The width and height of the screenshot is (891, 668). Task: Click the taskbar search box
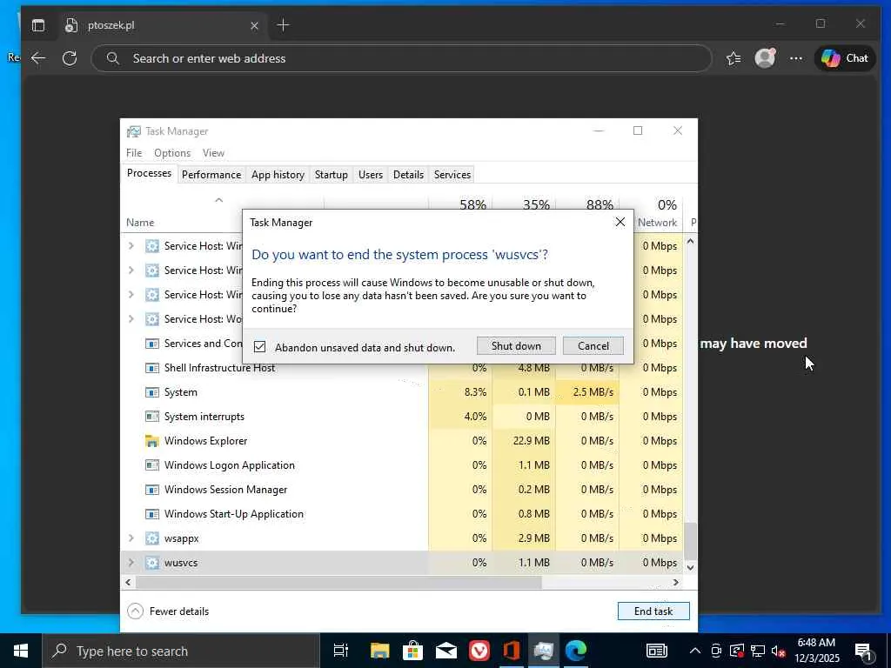pos(181,651)
